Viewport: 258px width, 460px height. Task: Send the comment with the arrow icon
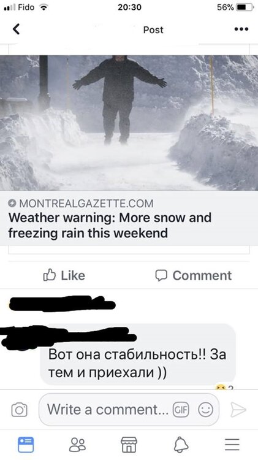(238, 410)
